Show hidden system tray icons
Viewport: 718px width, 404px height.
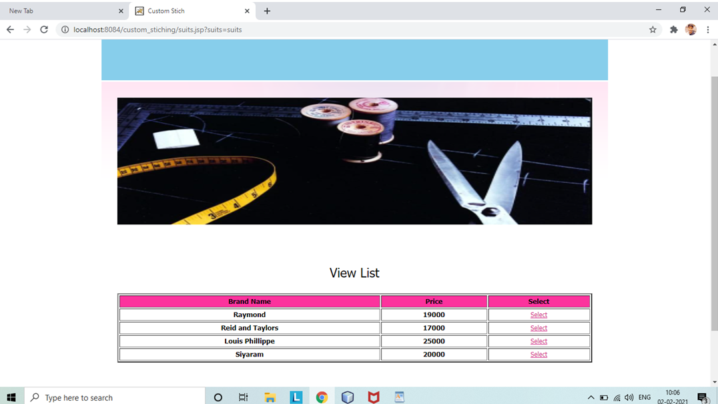[x=591, y=397]
